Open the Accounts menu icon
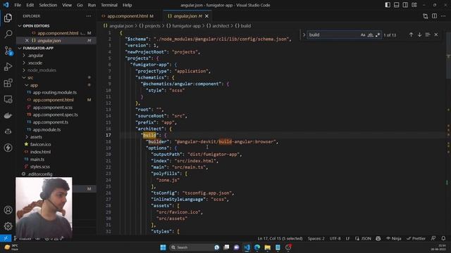This screenshot has width=451, height=253. pos(8,210)
